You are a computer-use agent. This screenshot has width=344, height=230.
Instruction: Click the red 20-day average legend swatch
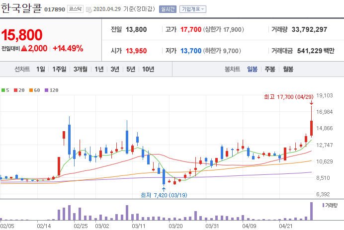[x=15, y=90]
